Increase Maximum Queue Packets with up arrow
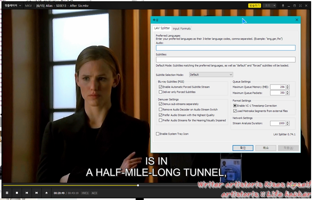This screenshot has width=313, height=200. tap(287, 92)
